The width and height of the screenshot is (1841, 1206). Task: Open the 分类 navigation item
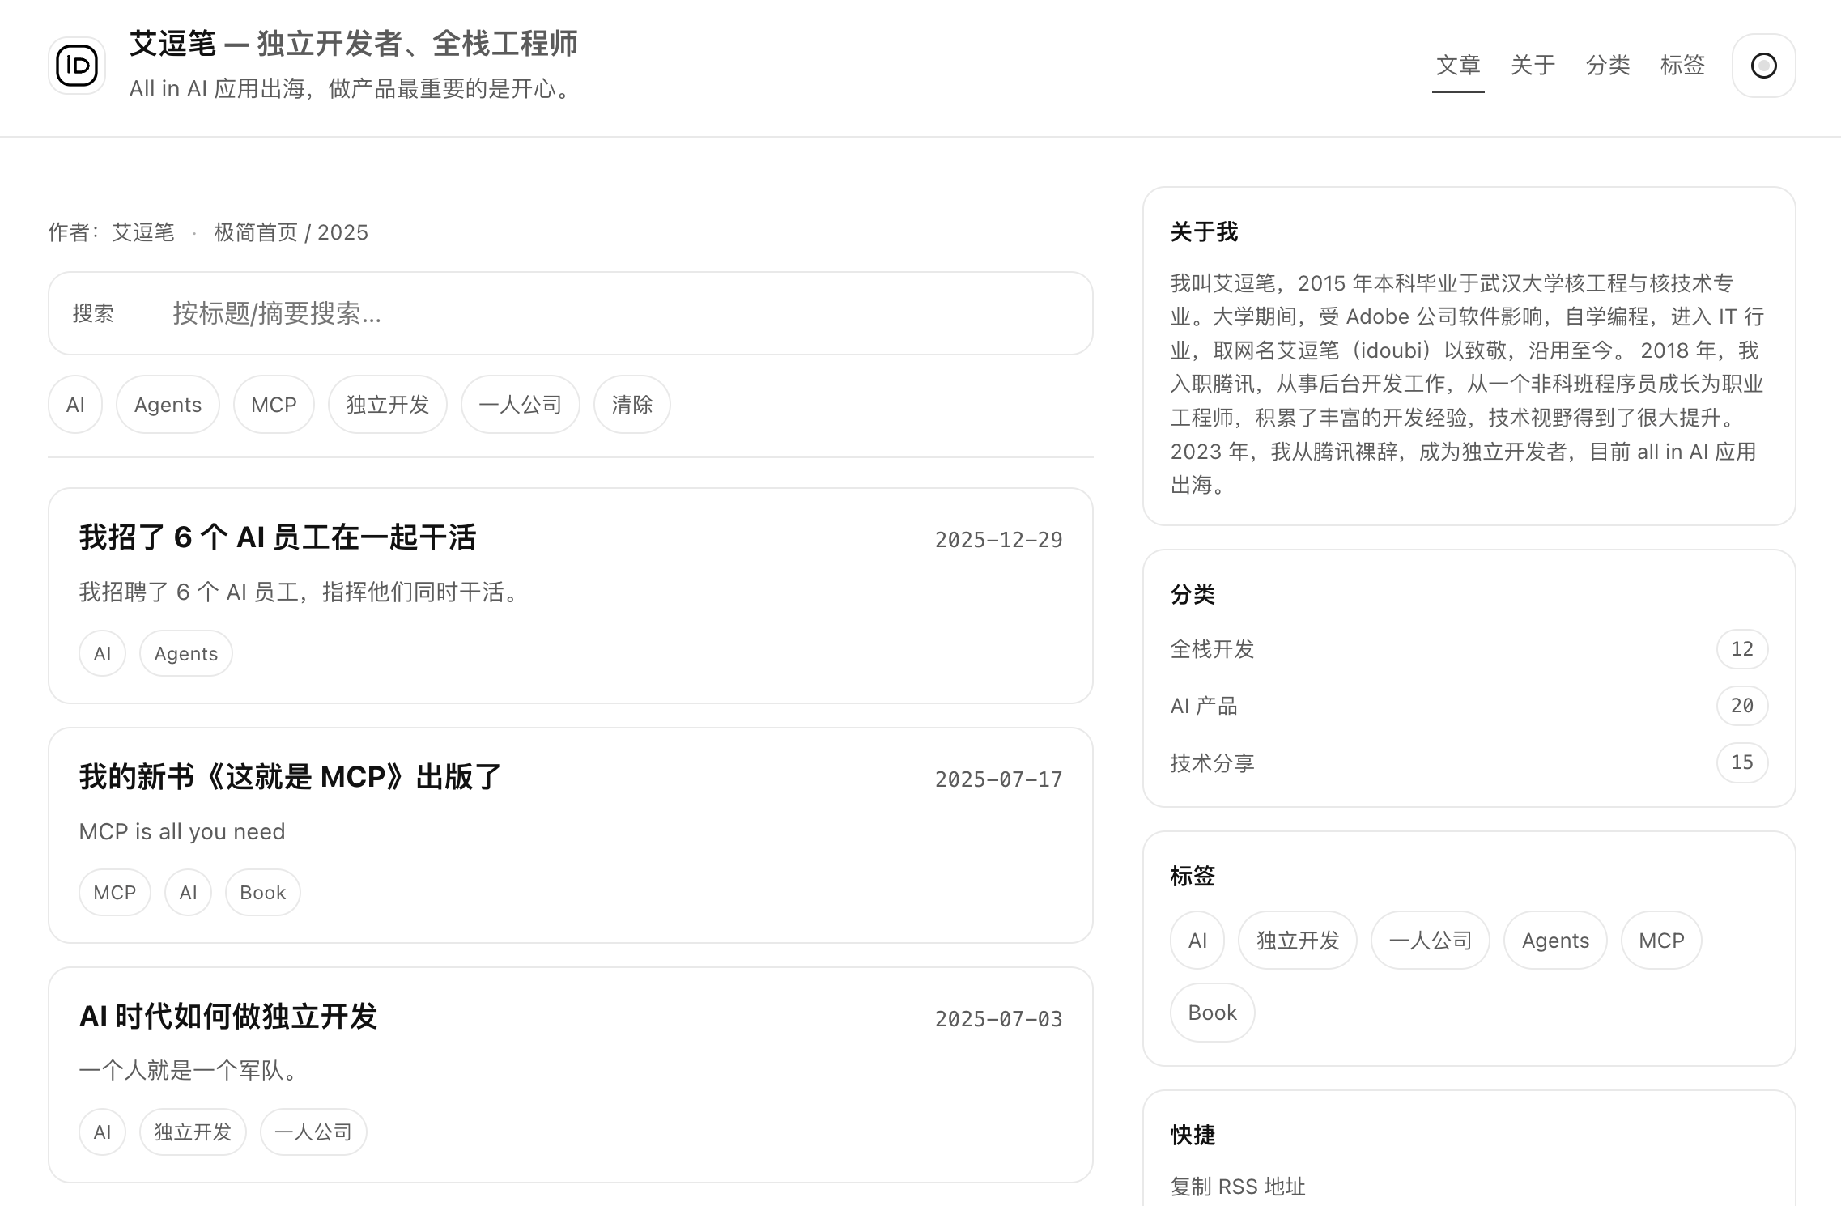1607,66
